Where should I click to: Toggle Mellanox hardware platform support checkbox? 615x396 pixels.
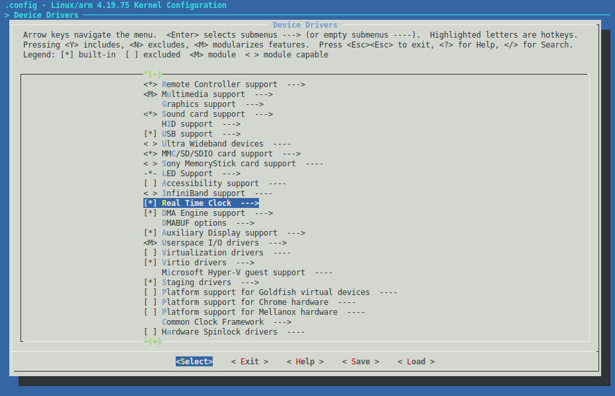coord(150,312)
